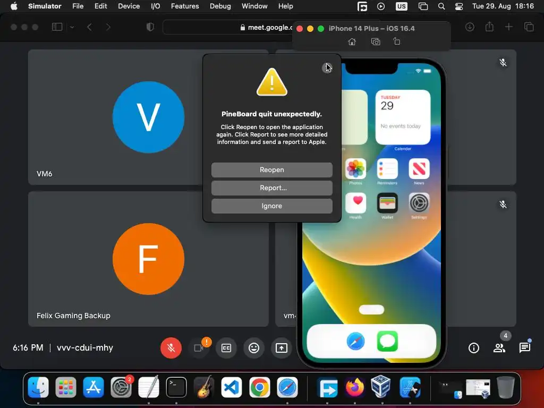
Task: Expand the Safari tab group dropdown arrow
Action: [x=72, y=27]
